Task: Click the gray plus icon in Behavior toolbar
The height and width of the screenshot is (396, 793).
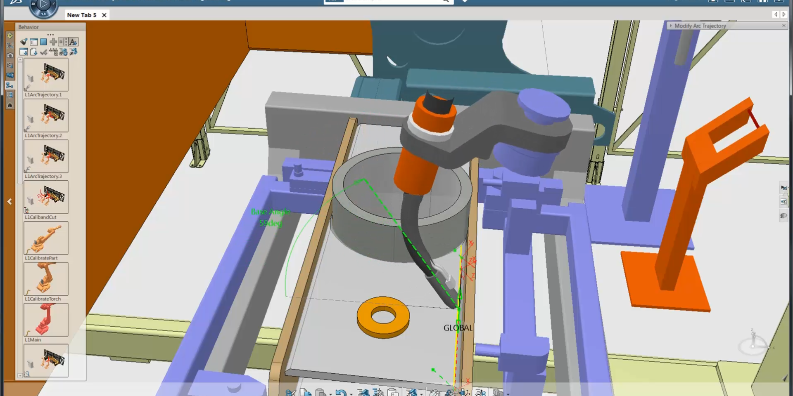Action: 53,42
